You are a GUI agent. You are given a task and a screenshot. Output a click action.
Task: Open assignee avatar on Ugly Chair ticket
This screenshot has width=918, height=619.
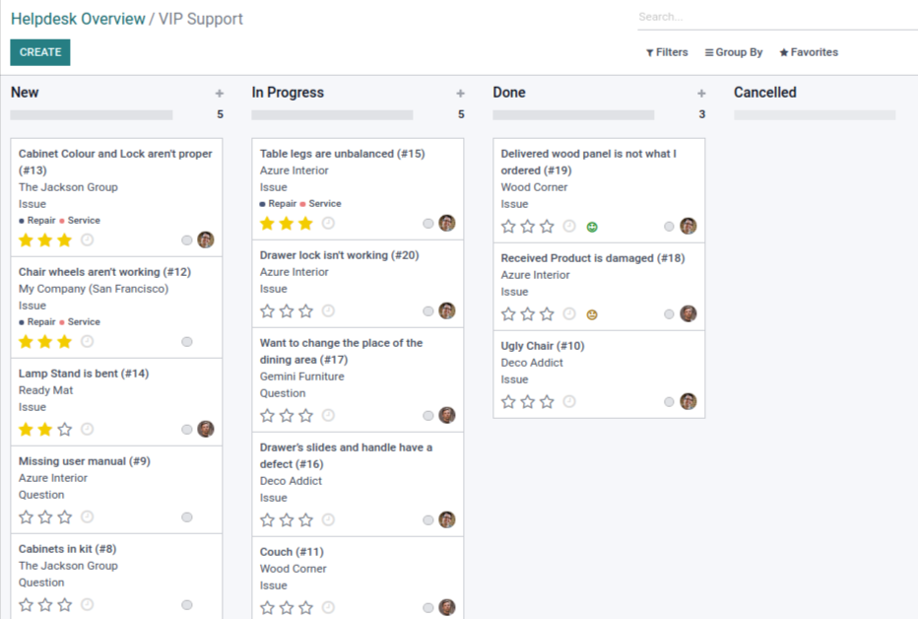(688, 401)
